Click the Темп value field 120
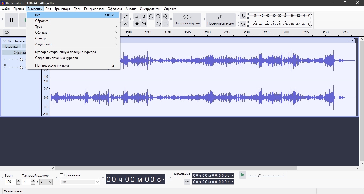Screen dimensions: 364x194 click(10, 182)
